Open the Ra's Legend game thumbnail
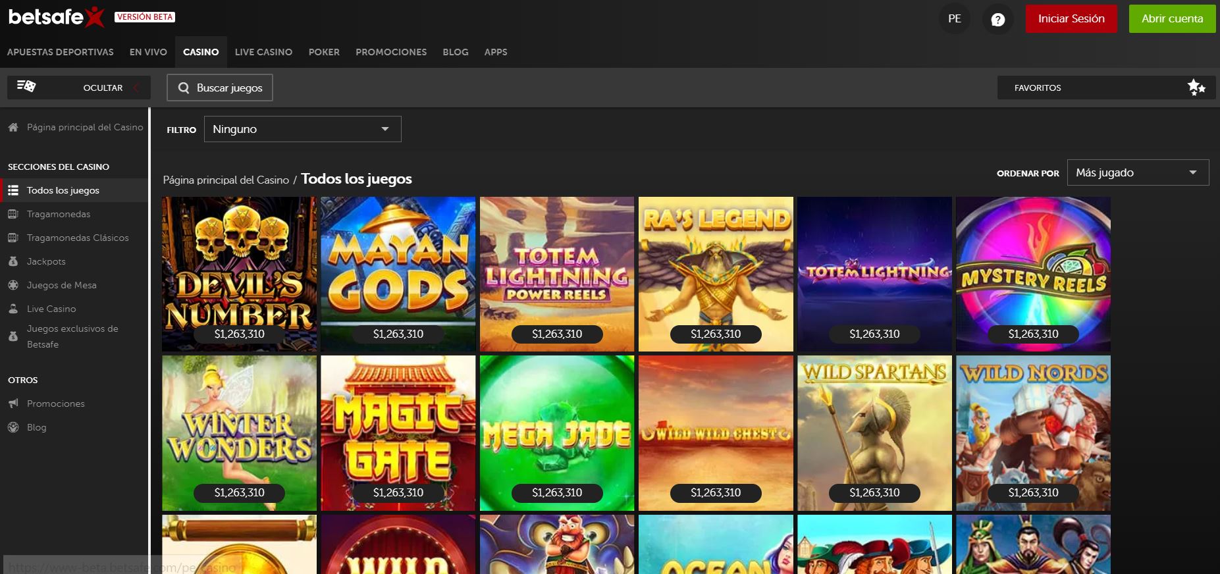Screen dimensions: 1220x574 pos(716,274)
